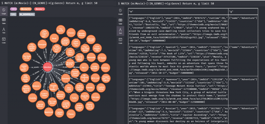The image size is (265, 124).
Task: Click Adventure genre cell in Boxtrolls row
Action: 243,29
